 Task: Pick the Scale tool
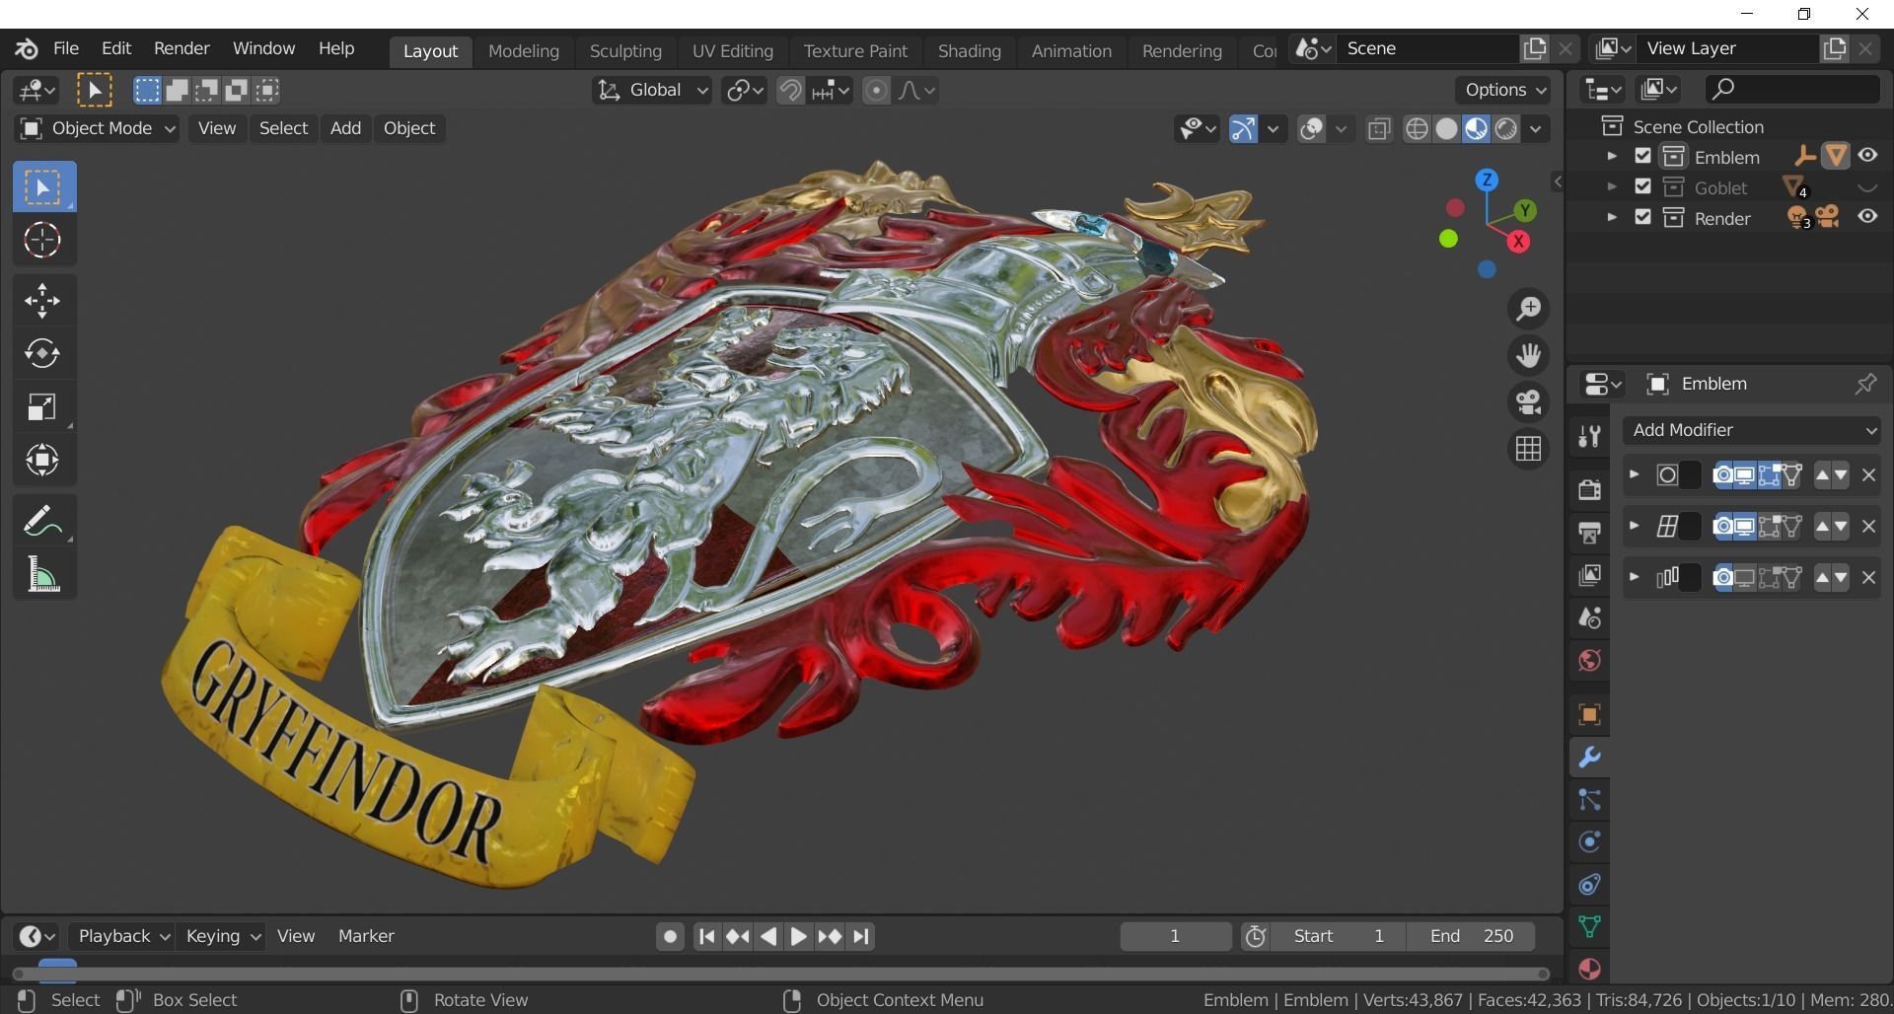(42, 407)
